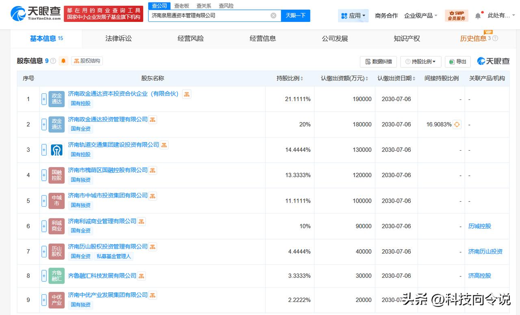
Task: Open the 法律诉讼 tab
Action: pyautogui.click(x=119, y=39)
